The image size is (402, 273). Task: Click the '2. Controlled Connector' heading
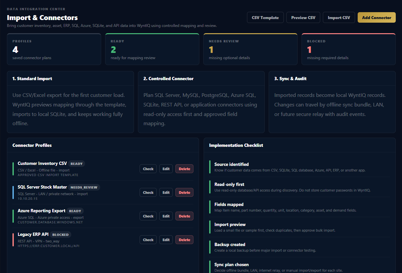(x=168, y=79)
